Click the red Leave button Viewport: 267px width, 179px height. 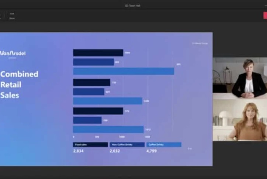click(x=265, y=16)
